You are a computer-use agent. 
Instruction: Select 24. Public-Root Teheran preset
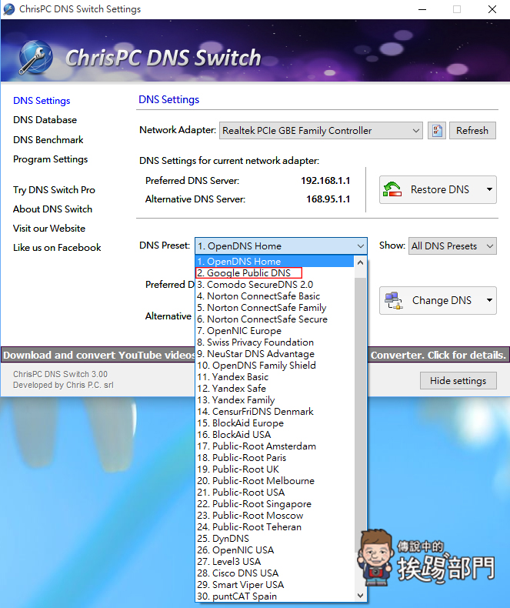[275, 527]
